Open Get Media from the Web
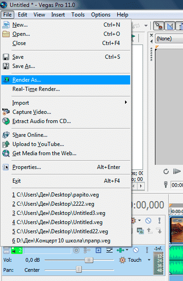183x281 pixels. (66, 153)
